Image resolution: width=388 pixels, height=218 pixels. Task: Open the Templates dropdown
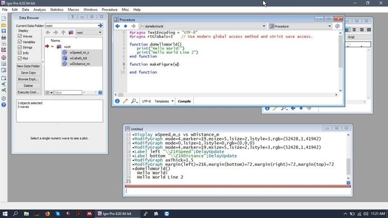click(x=164, y=101)
